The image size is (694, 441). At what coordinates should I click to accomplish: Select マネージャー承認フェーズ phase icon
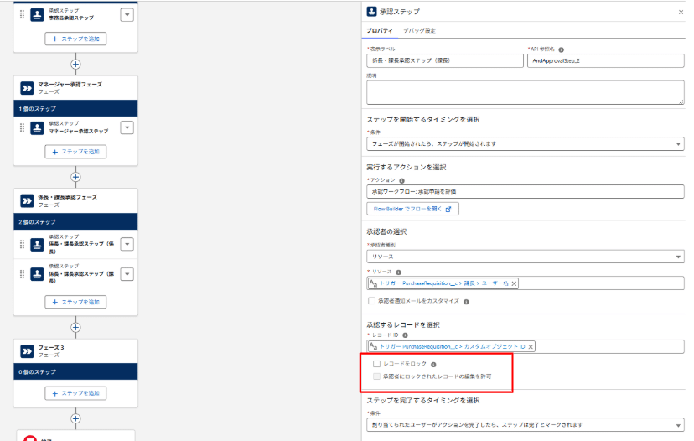[27, 88]
